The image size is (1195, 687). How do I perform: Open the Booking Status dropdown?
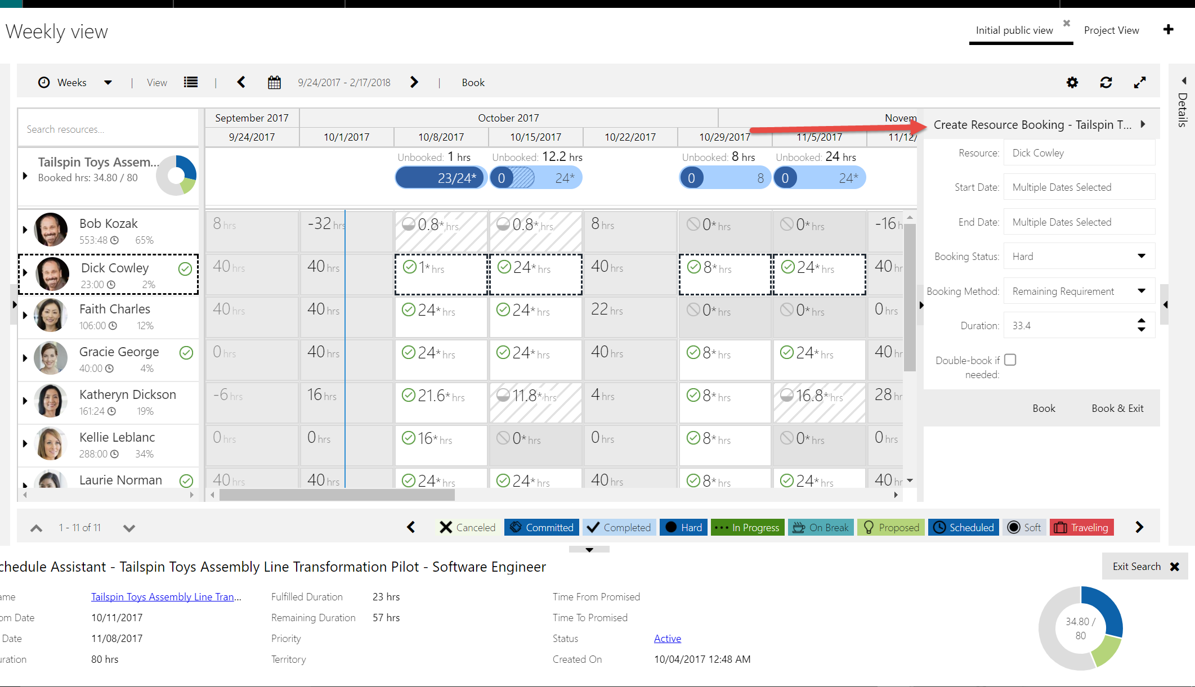1079,257
